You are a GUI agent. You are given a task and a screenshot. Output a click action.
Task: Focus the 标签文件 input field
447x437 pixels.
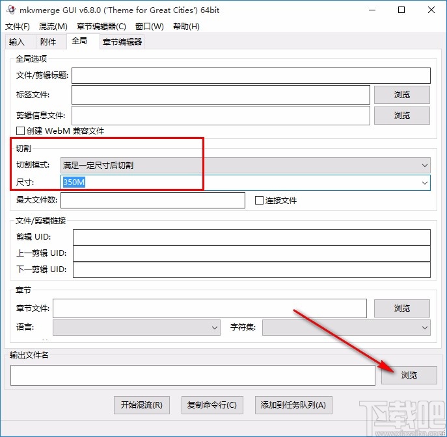tap(221, 95)
